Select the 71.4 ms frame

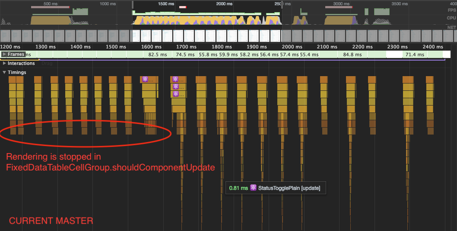click(x=415, y=55)
